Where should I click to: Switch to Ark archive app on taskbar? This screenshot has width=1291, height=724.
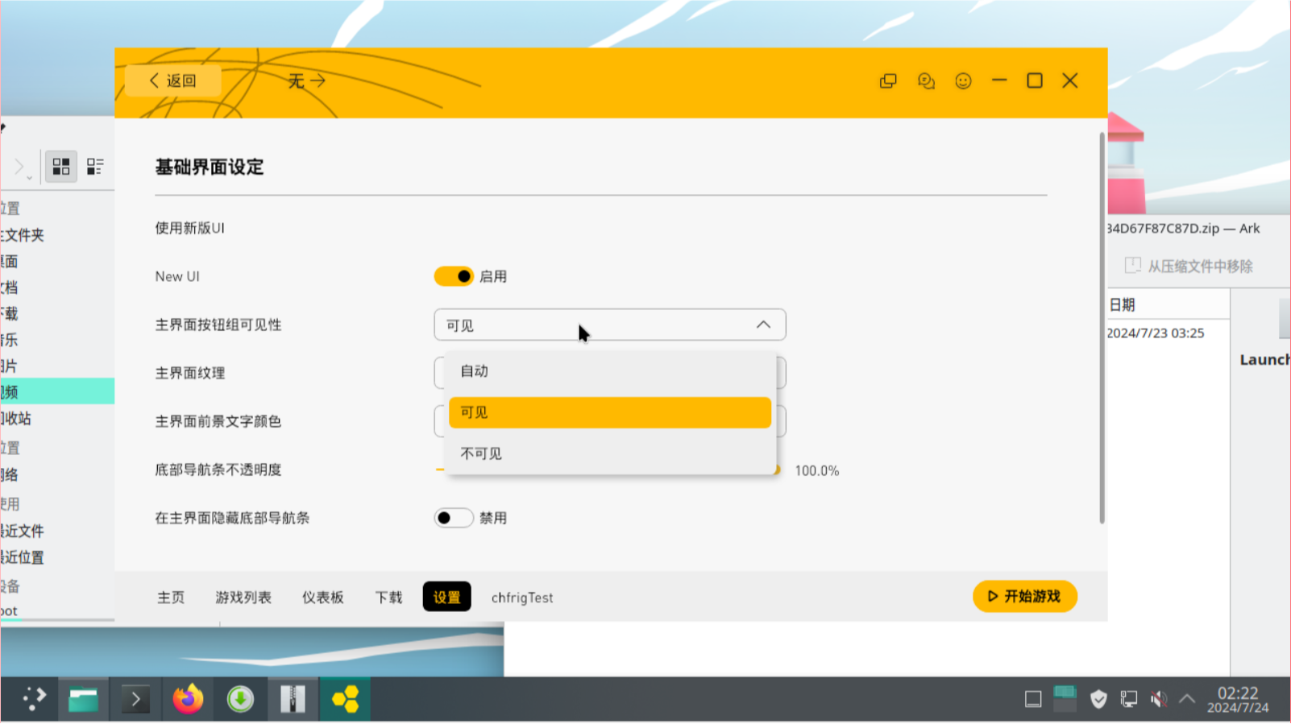point(293,699)
